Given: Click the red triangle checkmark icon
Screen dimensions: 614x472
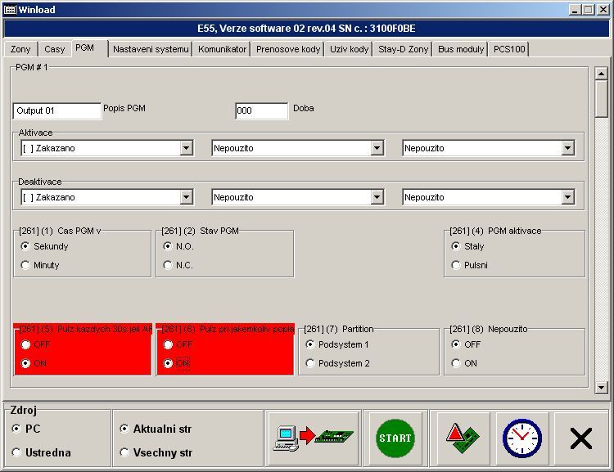Looking at the screenshot, I should pos(463,439).
